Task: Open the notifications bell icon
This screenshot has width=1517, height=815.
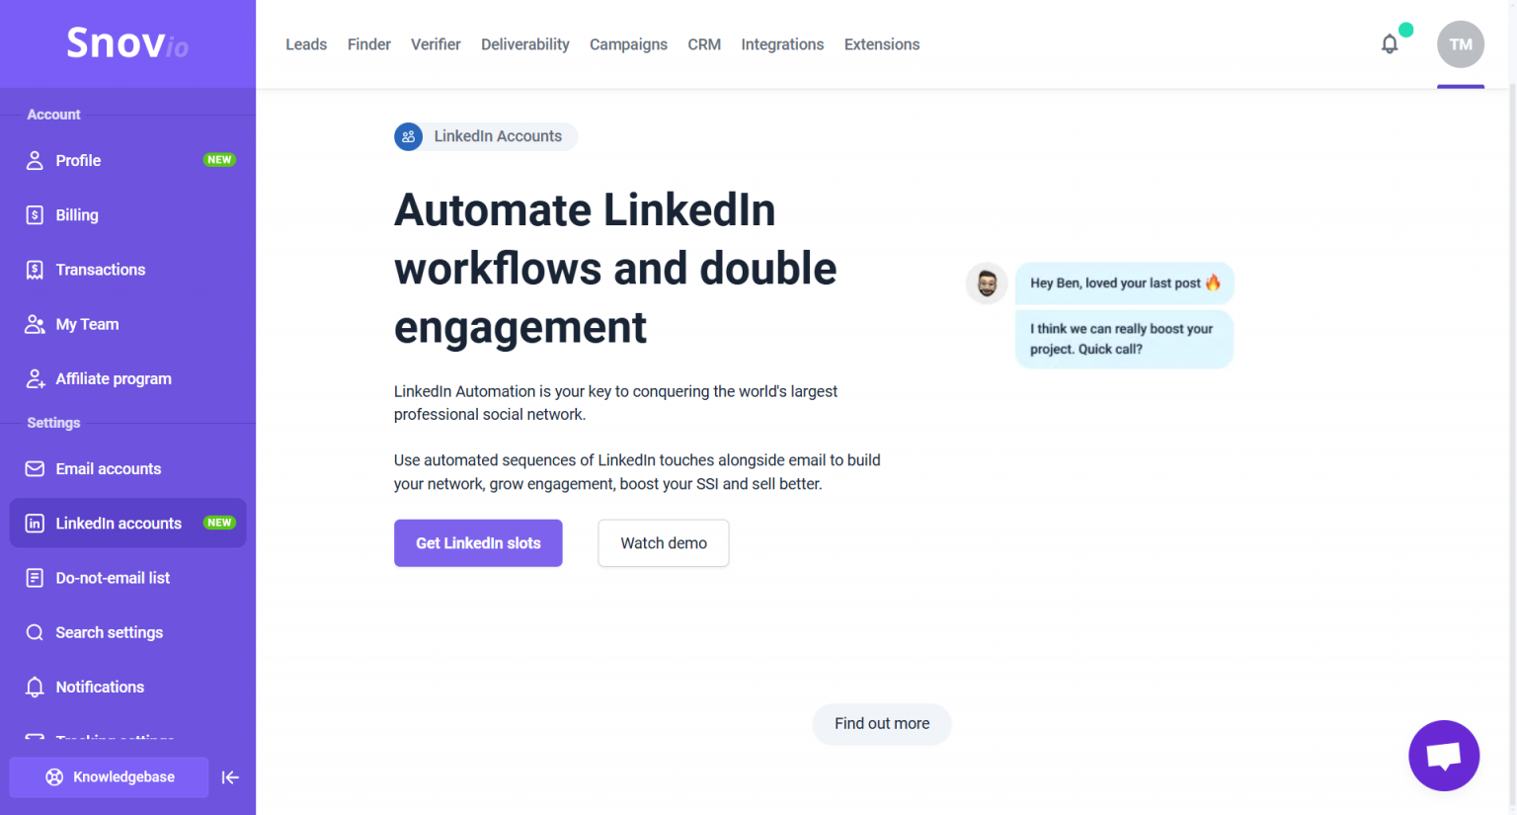Action: coord(1390,44)
